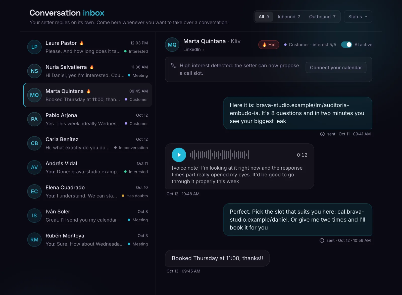Show only Outbound conversations

tap(322, 17)
